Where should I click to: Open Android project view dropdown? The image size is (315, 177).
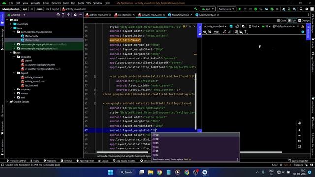pyautogui.click(x=16, y=15)
